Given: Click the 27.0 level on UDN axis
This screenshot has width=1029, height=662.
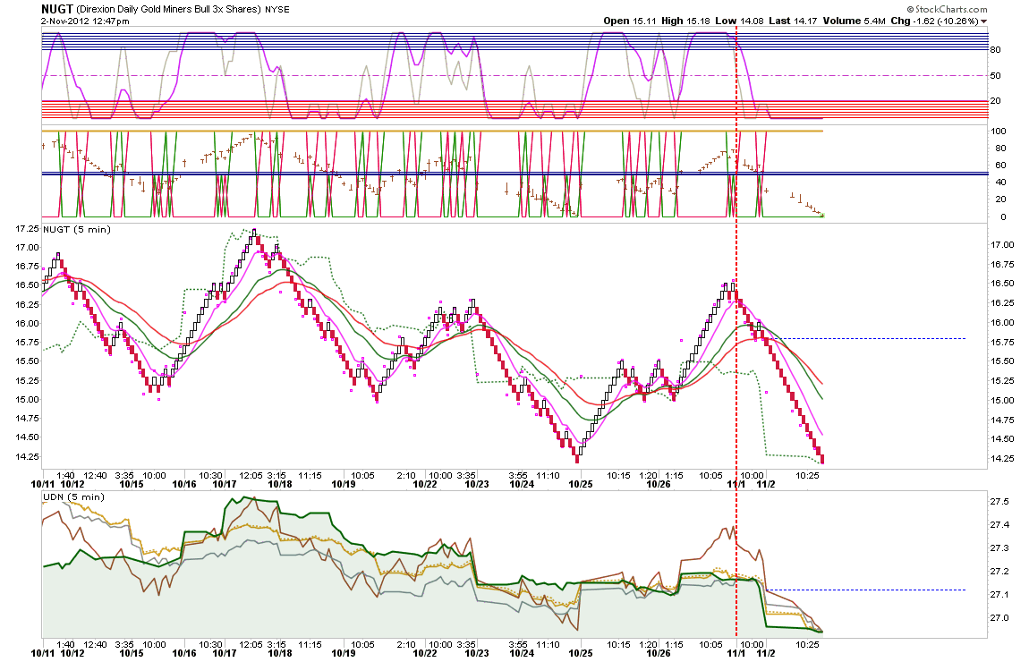Looking at the screenshot, I should coord(999,618).
